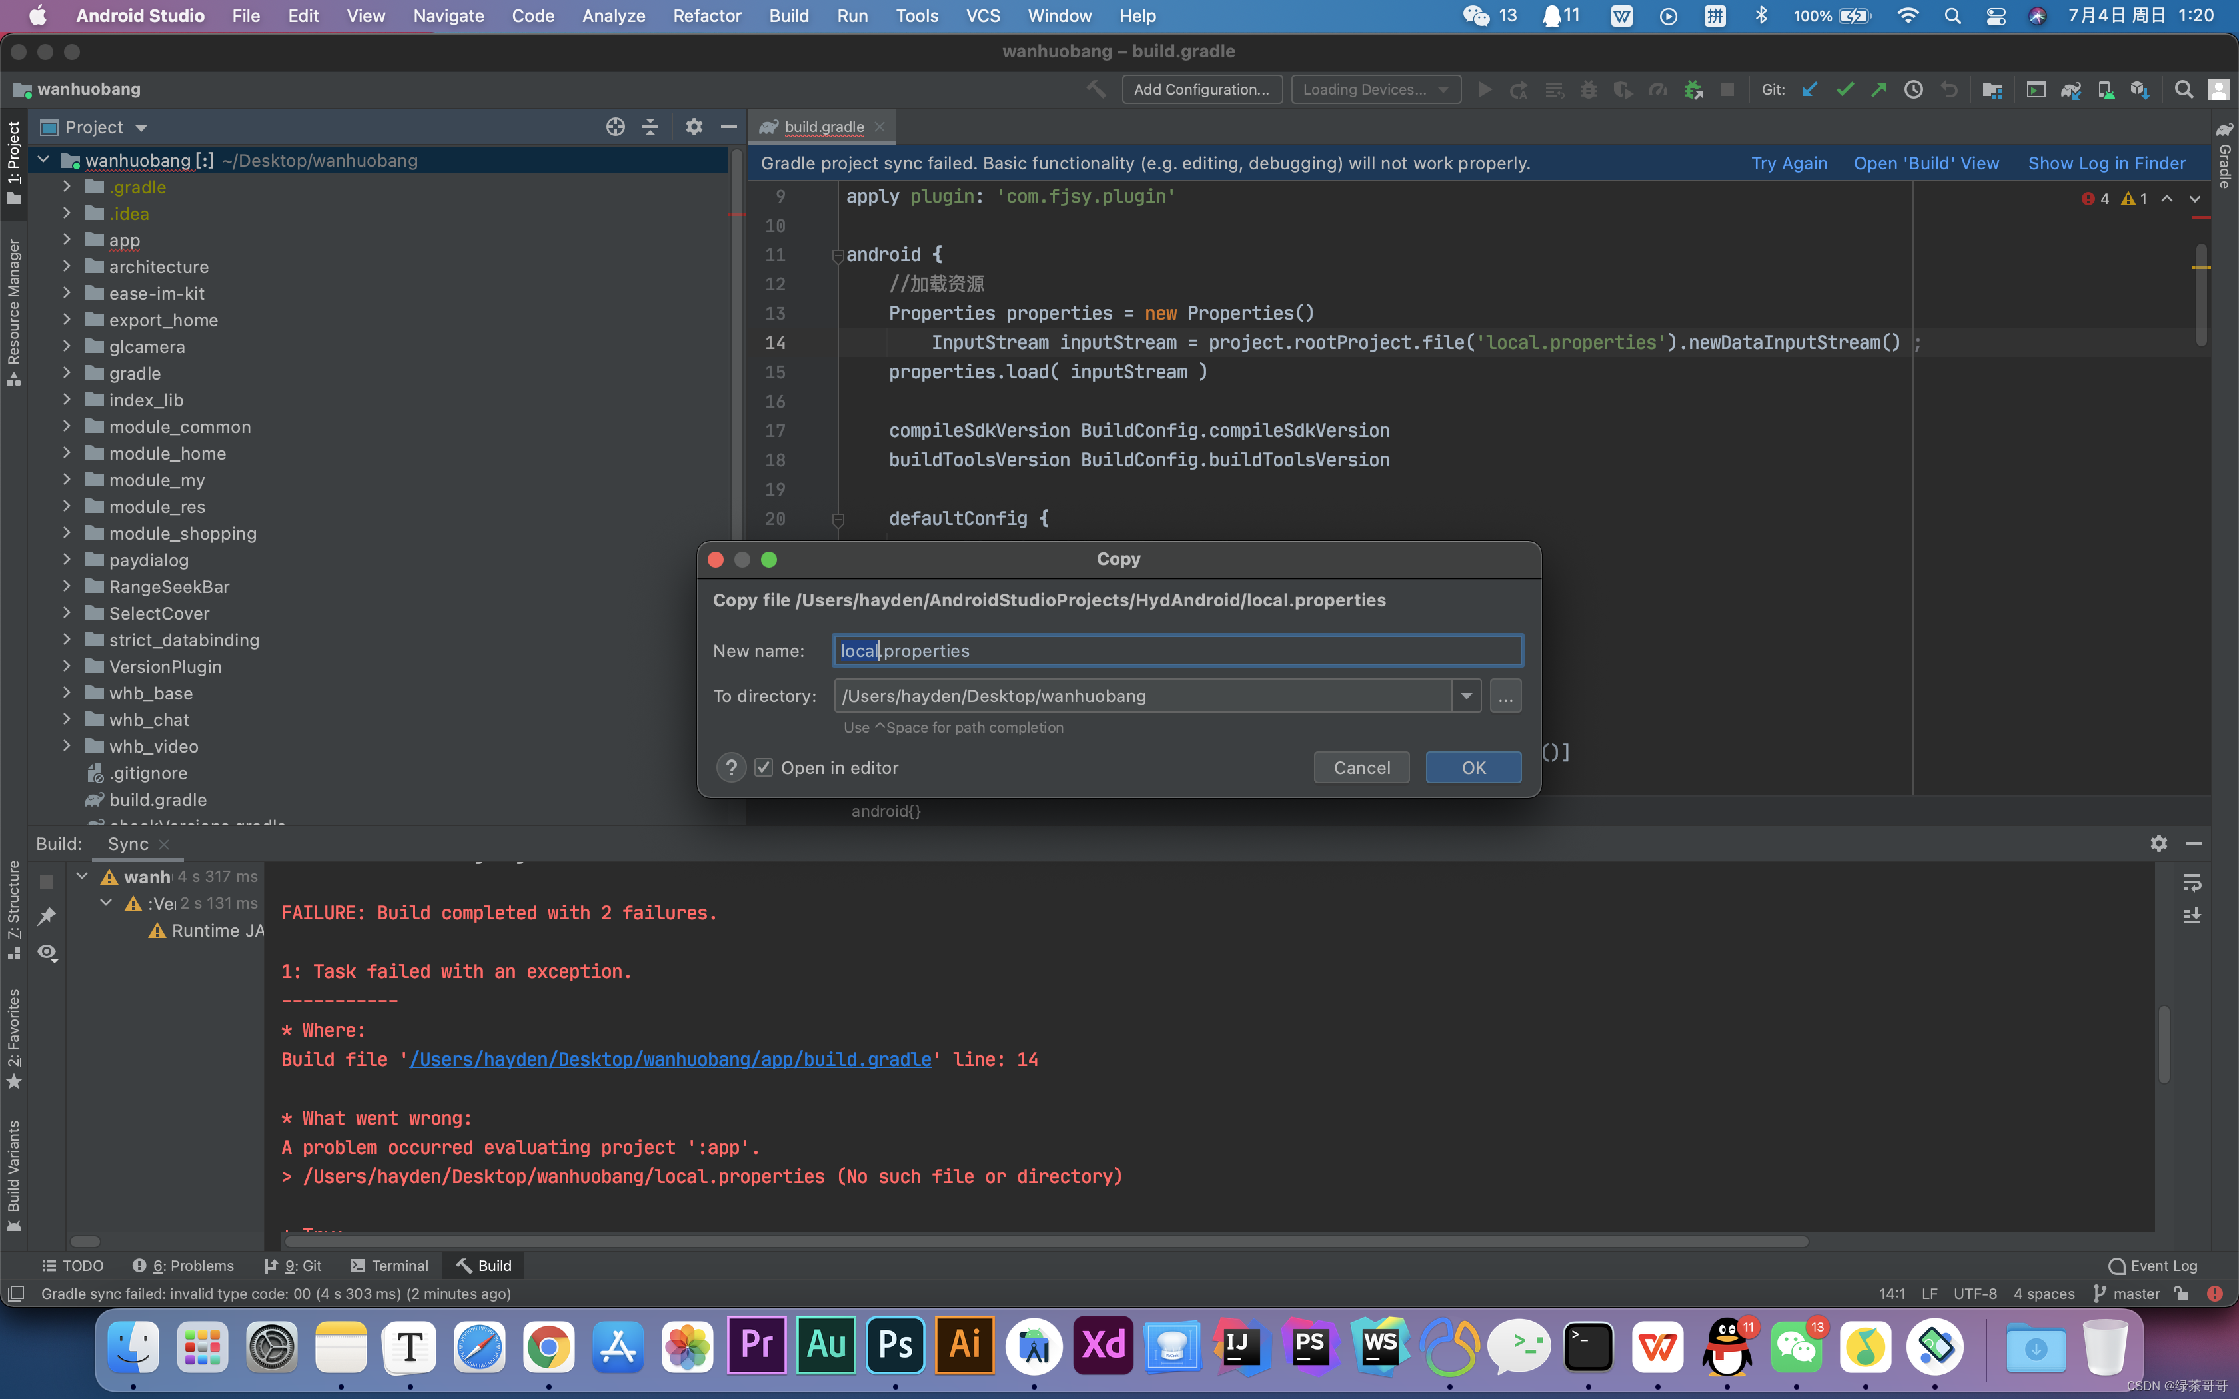This screenshot has height=1399, width=2239.
Task: Click the Git update project arrow icon
Action: click(1810, 90)
